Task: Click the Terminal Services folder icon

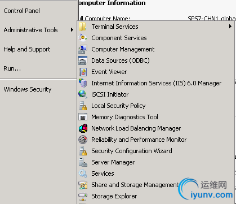Action: [x=83, y=27]
